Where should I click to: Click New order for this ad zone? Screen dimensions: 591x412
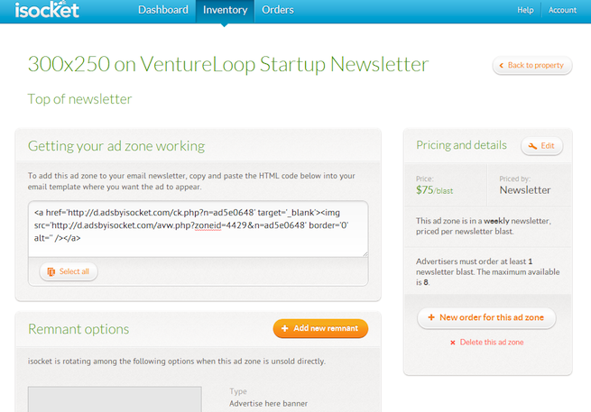486,318
